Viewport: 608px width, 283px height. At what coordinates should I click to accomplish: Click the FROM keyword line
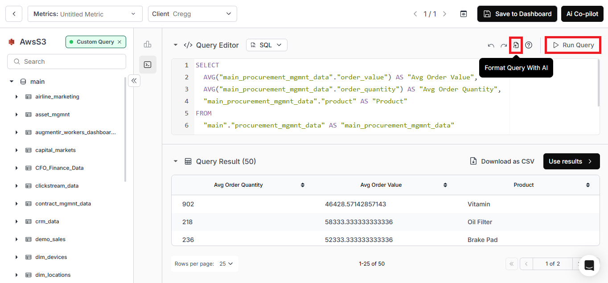(x=204, y=113)
